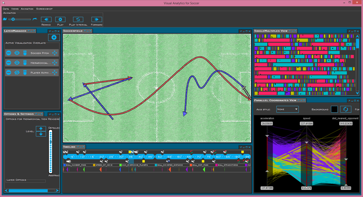Click the Background color swatch in Parallel Coordinates View
This screenshot has width=363, height=197.
[334, 109]
